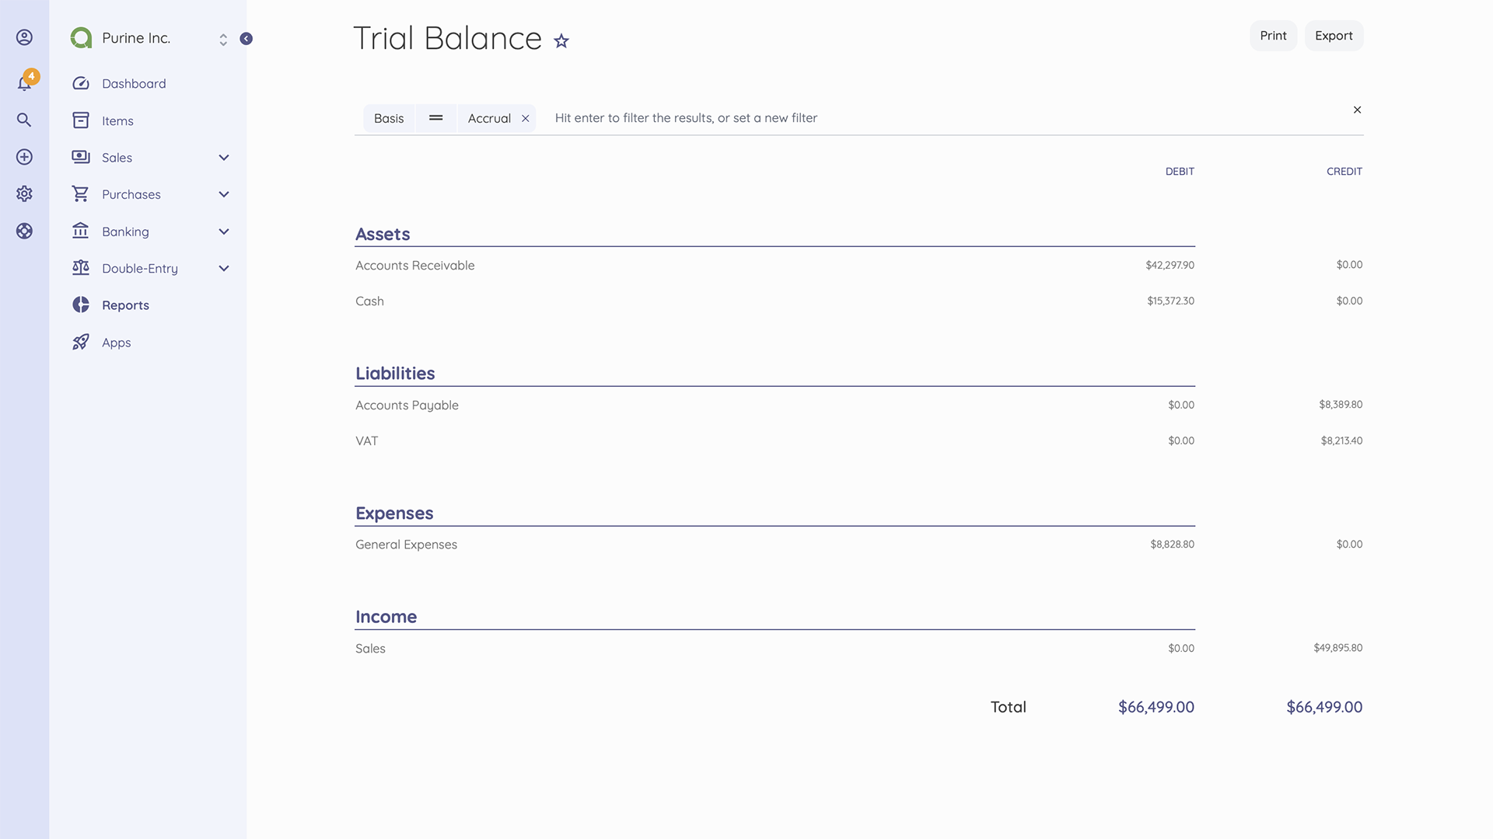Switch to the Dashboard

pyautogui.click(x=134, y=83)
